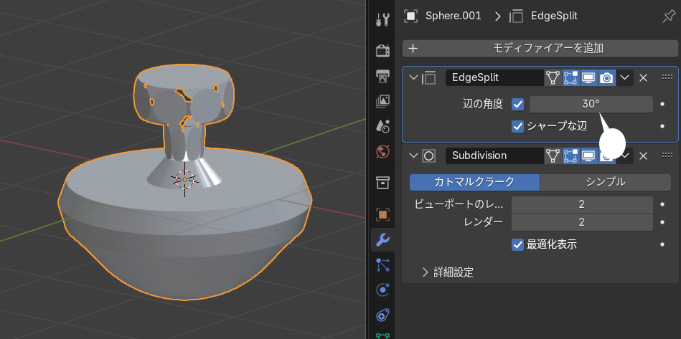Edit the EdgeSplit modifier name field
Image resolution: width=681 pixels, height=339 pixels.
(x=494, y=78)
